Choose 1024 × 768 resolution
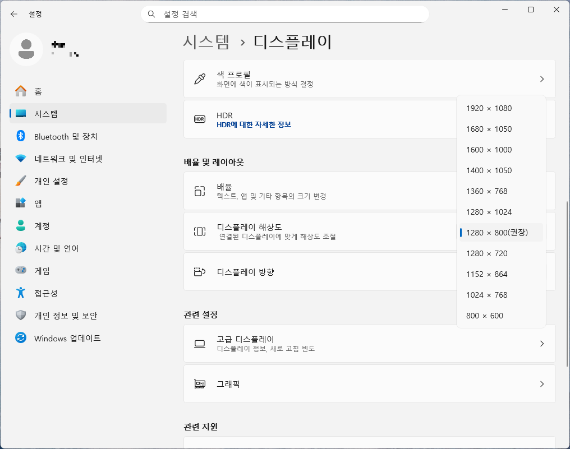This screenshot has width=570, height=449. (502, 295)
